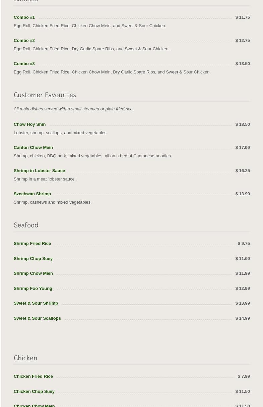Image resolution: width=263 pixels, height=407 pixels.
Task: Select the Shrimp Chop Suey link
Action: 33,259
